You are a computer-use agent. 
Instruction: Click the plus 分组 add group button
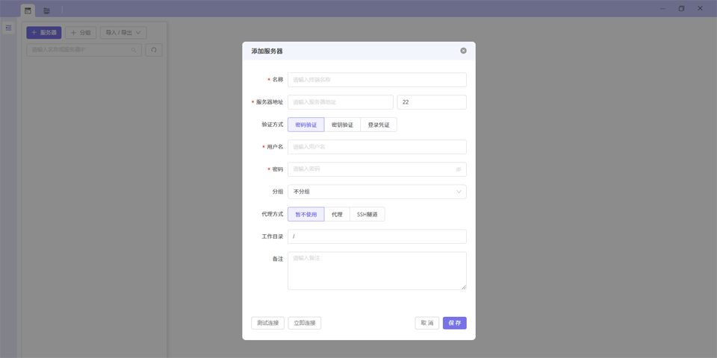pos(81,33)
